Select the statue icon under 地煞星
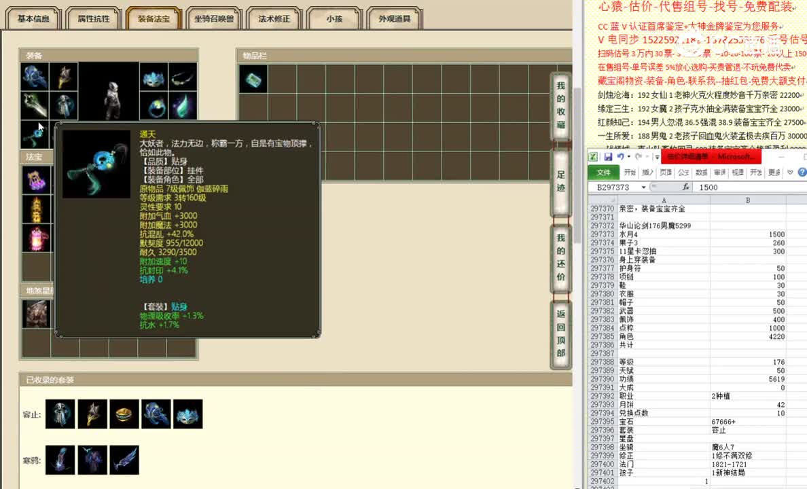The height and width of the screenshot is (489, 807). point(36,314)
